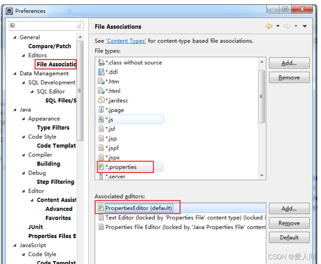
Task: Open the 'Content Types' link
Action: tap(126, 41)
